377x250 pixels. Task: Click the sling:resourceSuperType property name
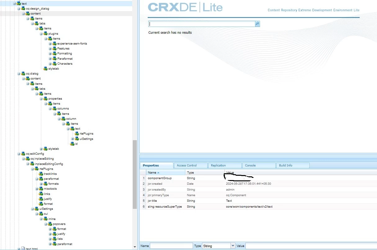[x=165, y=206]
